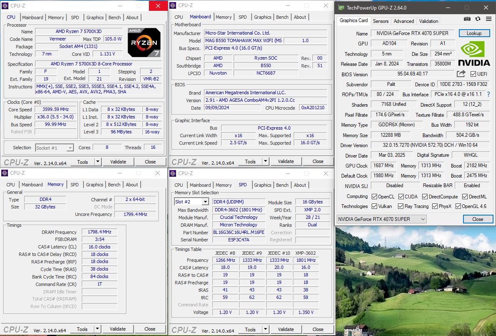496x336 pixels.
Task: Click the CPU-Z Mainboard window title icon
Action: tap(173, 5)
